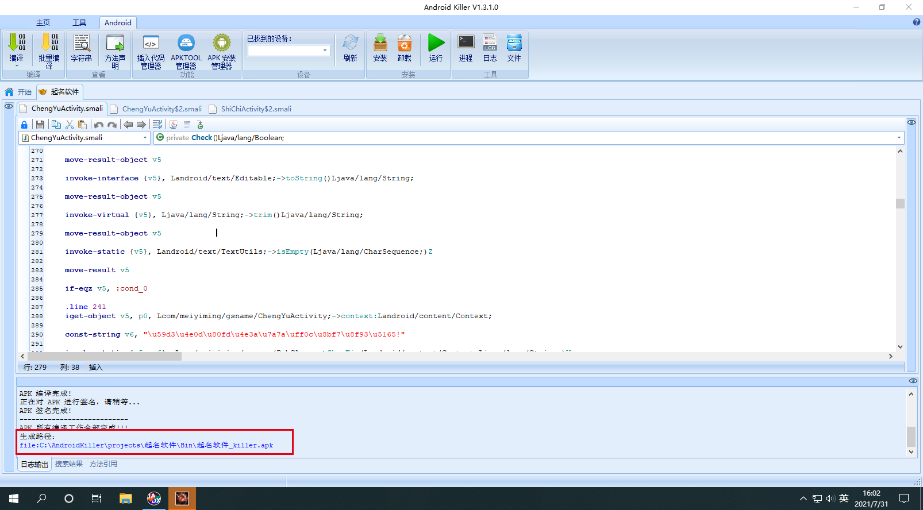Switch to the 方法引用 tab

tap(103, 464)
